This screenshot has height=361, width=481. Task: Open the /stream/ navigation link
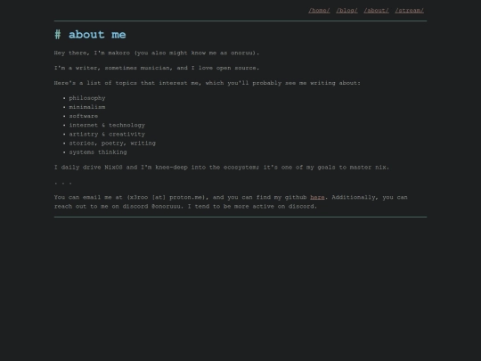(409, 11)
